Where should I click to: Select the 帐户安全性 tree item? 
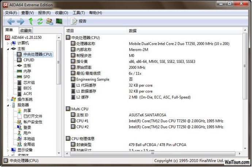coord(33,122)
